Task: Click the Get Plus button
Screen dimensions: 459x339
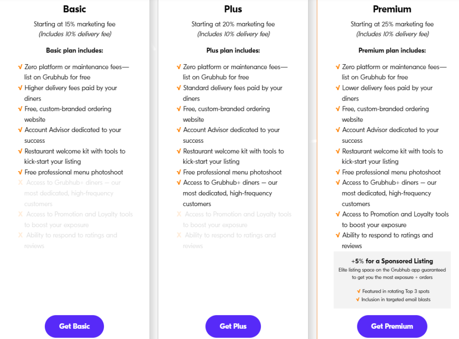Action: coord(233,326)
